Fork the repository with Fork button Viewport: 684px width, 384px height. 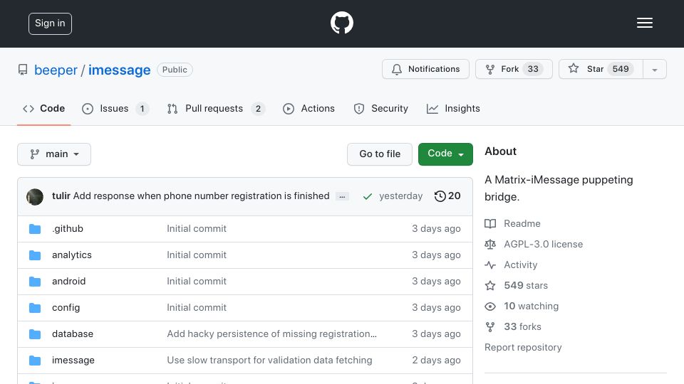(x=514, y=69)
